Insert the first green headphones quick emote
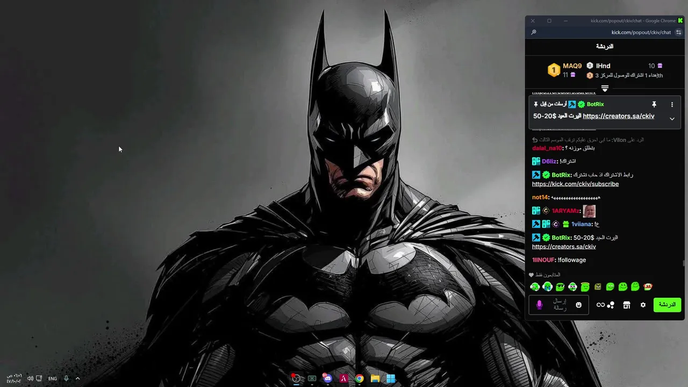Screen dimensions: 688x387 (535, 287)
